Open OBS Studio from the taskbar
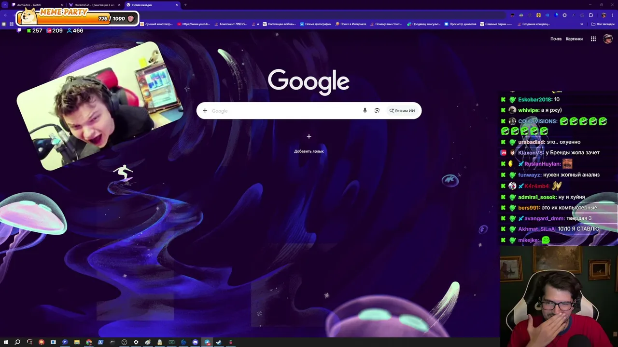The width and height of the screenshot is (618, 347). pos(124,342)
